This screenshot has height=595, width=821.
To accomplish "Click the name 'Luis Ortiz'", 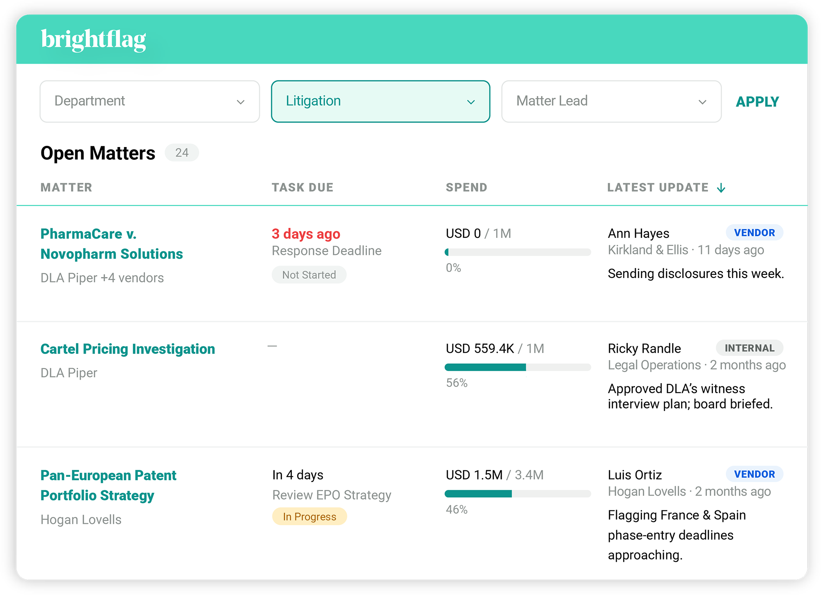I will tap(635, 475).
